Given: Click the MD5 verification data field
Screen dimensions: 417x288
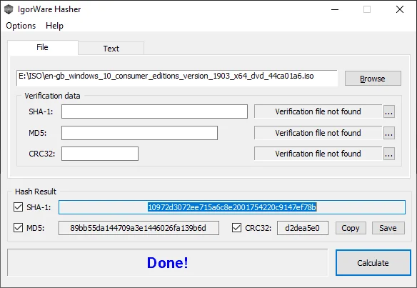Looking at the screenshot, I should (139, 133).
